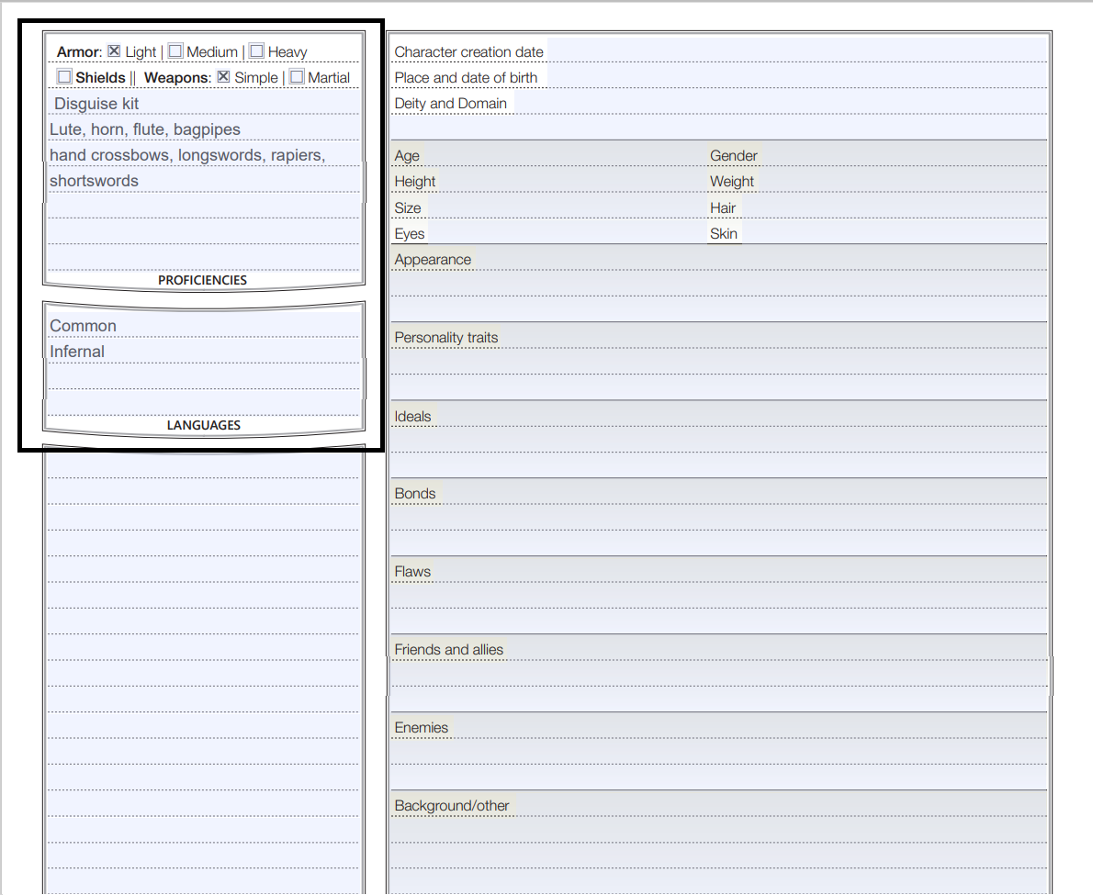Screen dimensions: 1093x895
Task: Click the Gender field
Action: click(904, 155)
